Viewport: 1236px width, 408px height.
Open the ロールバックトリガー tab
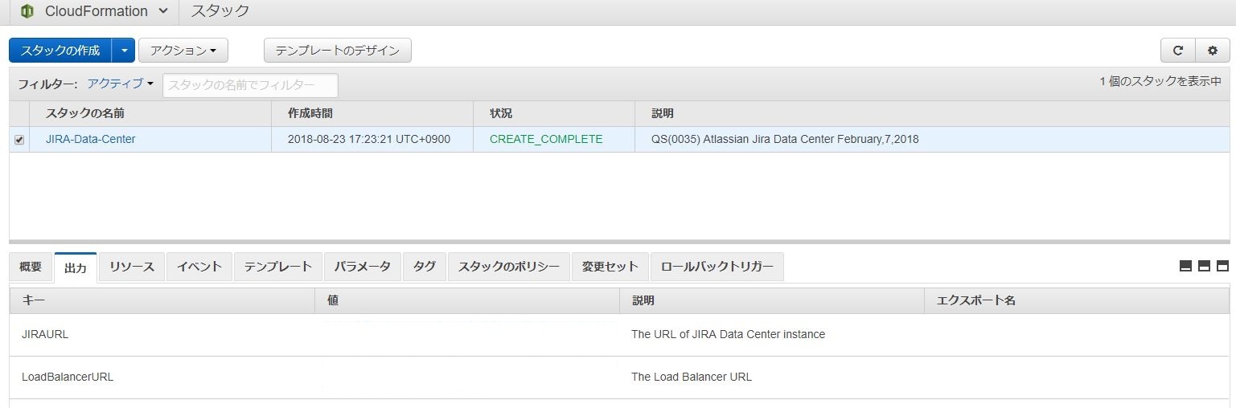717,267
